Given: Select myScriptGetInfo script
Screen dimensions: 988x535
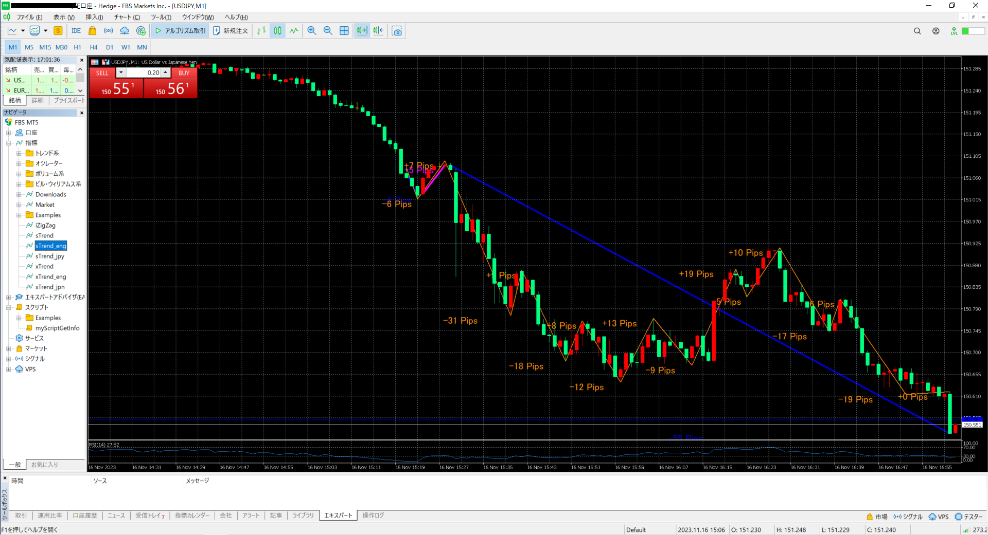Looking at the screenshot, I should tap(57, 328).
